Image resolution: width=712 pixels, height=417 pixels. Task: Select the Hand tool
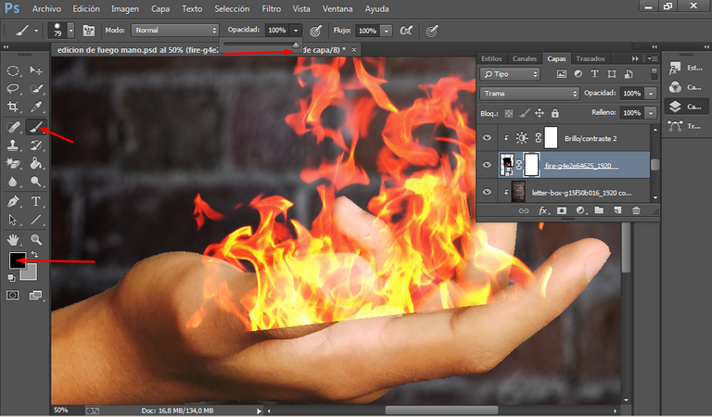[13, 239]
